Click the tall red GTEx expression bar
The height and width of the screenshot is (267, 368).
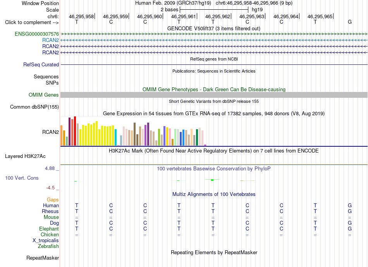[x=75, y=131]
